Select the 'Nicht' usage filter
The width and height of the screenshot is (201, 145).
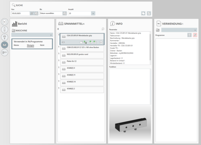point(42,45)
